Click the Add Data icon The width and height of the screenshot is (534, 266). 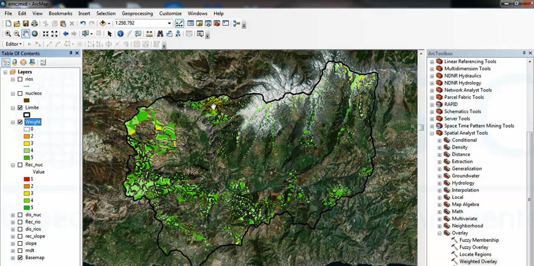(x=103, y=23)
